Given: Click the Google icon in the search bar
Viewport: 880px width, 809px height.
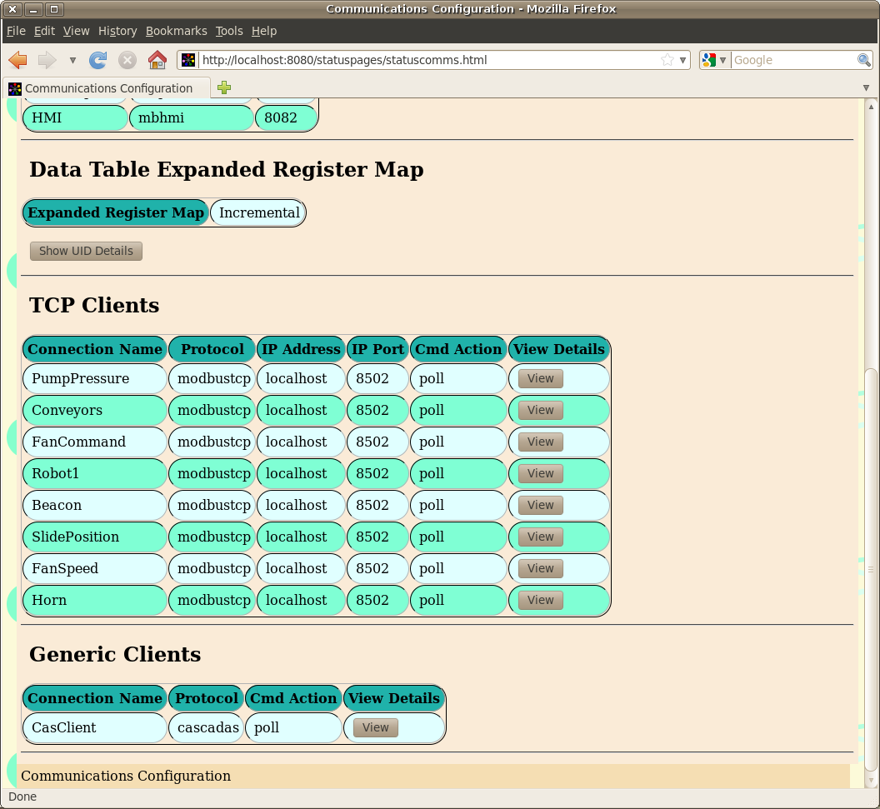Looking at the screenshot, I should [707, 59].
